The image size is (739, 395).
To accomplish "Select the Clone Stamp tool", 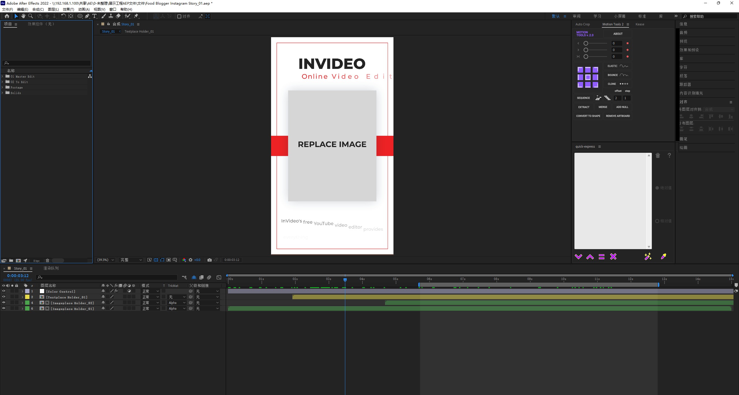I will point(111,16).
